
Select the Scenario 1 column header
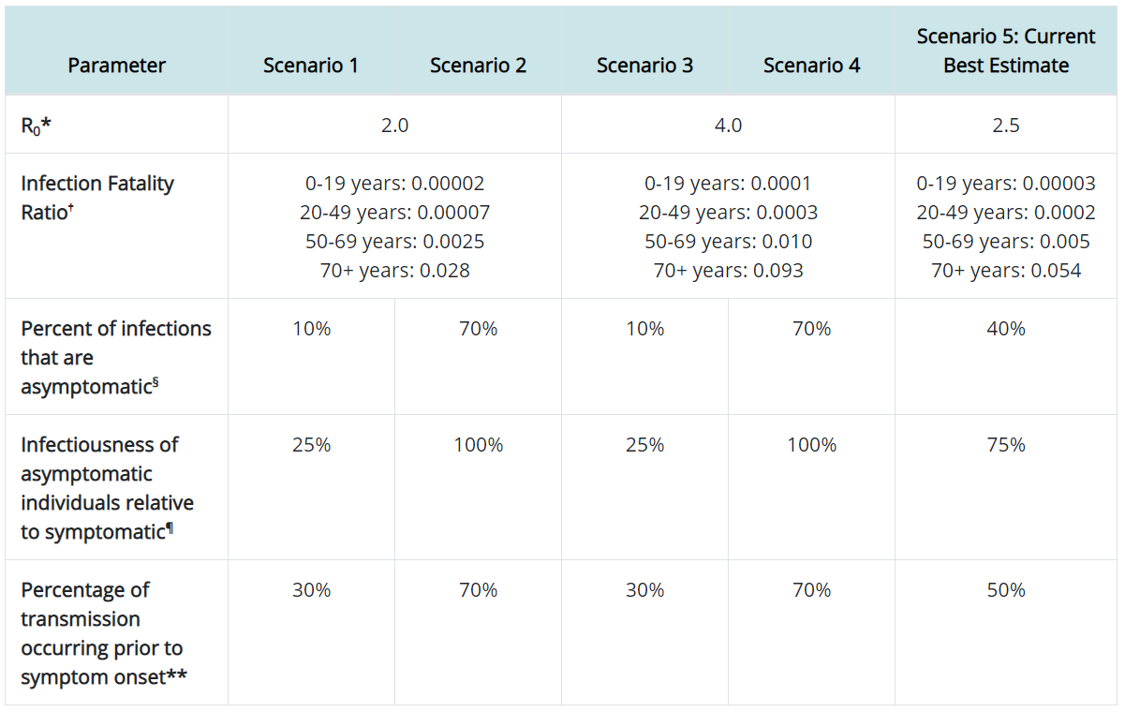pos(310,66)
